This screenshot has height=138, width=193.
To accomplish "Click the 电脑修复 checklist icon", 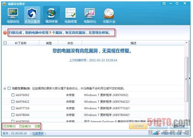I will pyautogui.click(x=71, y=13).
